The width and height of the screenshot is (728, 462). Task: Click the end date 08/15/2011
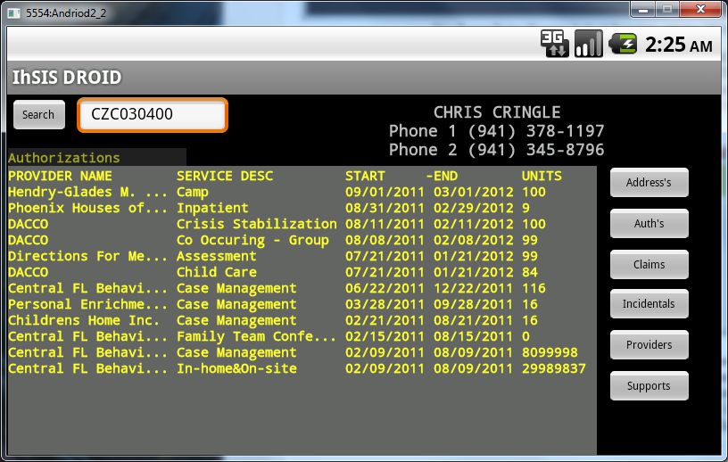pos(474,336)
